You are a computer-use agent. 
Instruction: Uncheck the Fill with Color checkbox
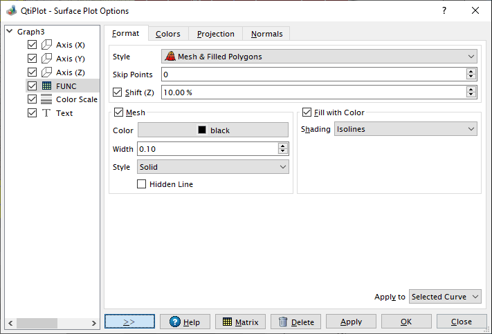click(307, 112)
